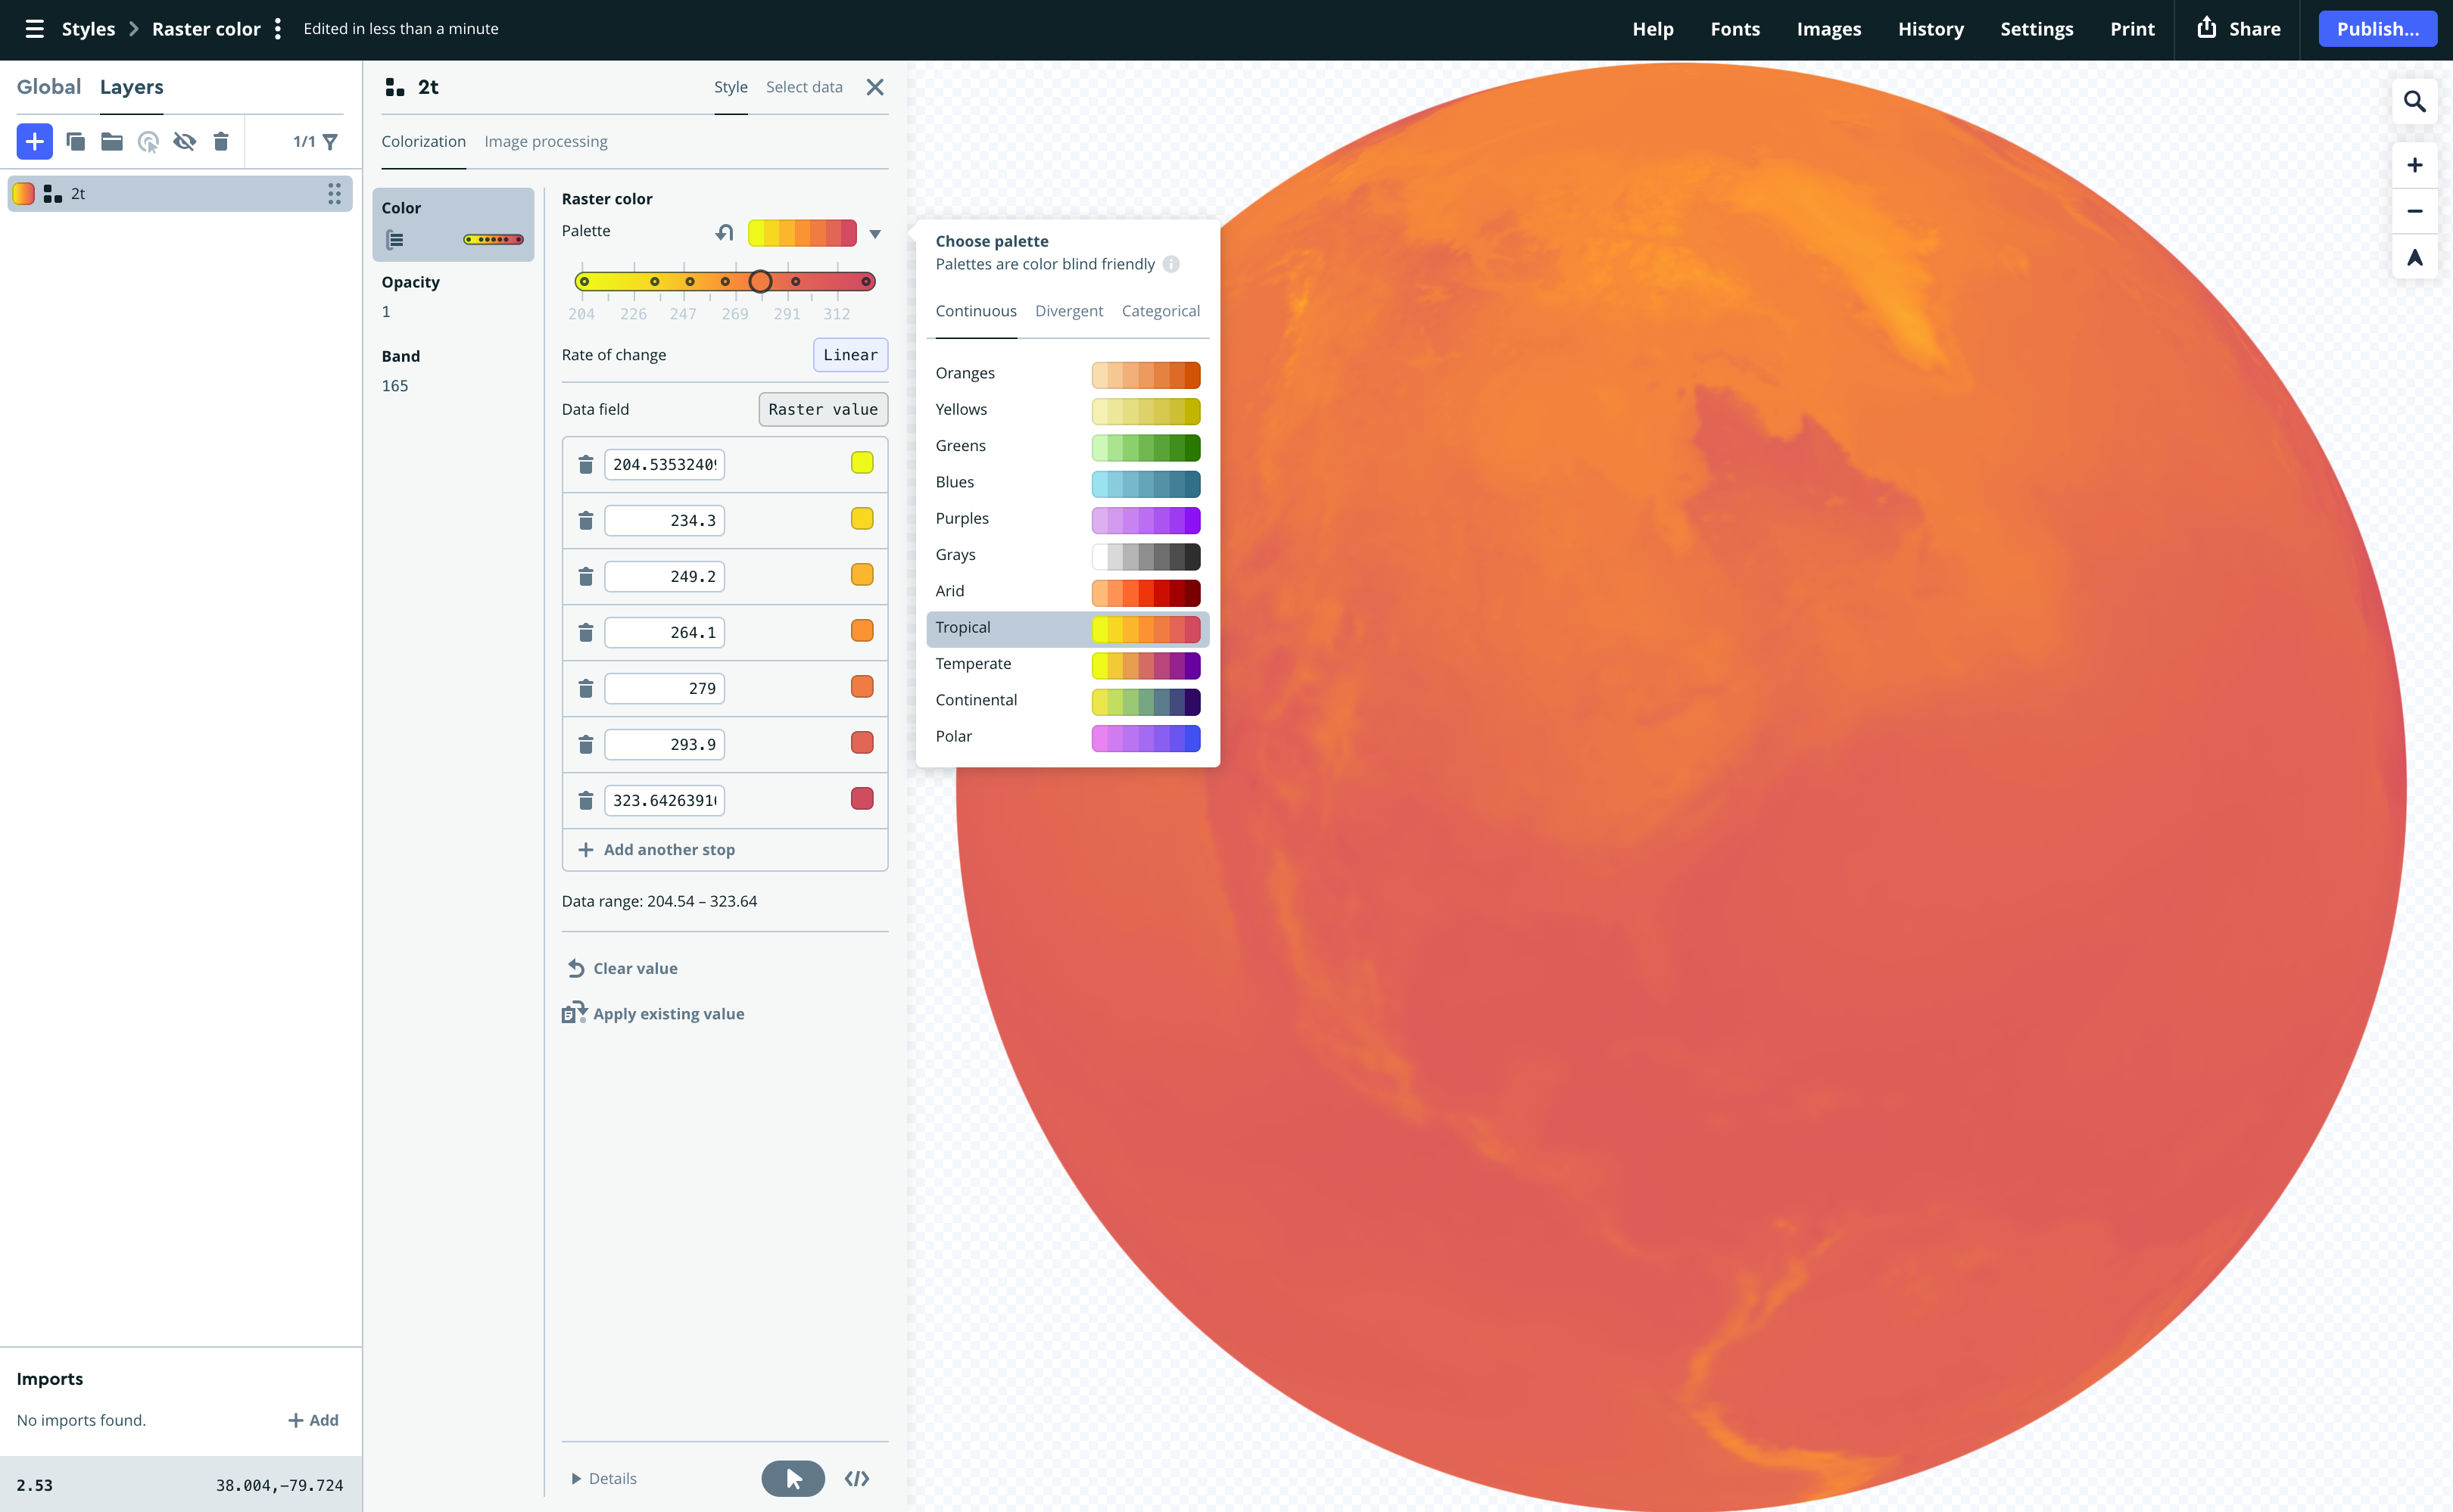The height and width of the screenshot is (1512, 2453).
Task: Activate the layer picker cursor icon
Action: pyautogui.click(x=148, y=142)
